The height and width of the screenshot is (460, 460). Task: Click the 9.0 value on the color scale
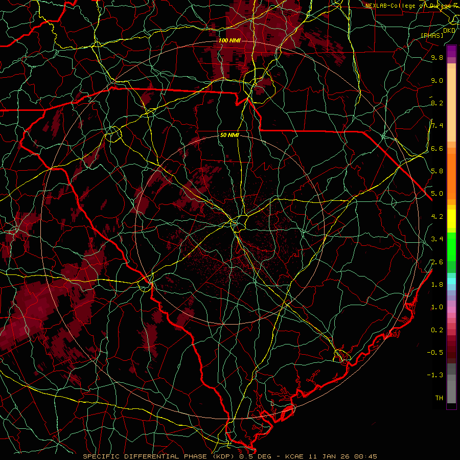(x=437, y=80)
